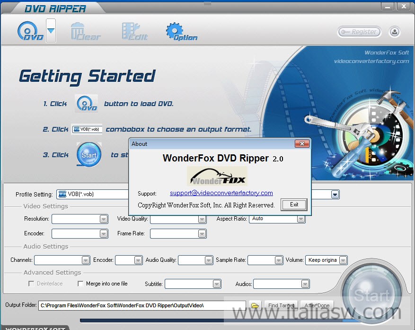The width and height of the screenshot is (415, 330).
Task: Click the WonderFox logo in About dialog
Action: coord(217,176)
